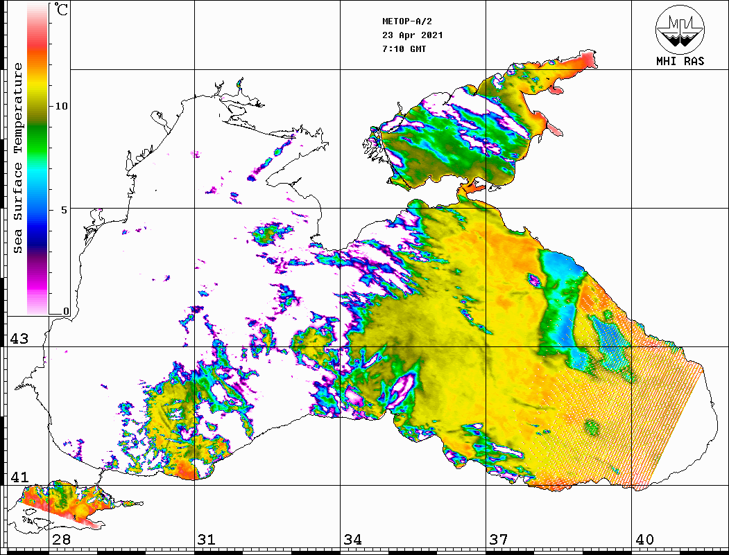Click the Sea Surface Temperature vertical title
729x555 pixels.
(18, 157)
